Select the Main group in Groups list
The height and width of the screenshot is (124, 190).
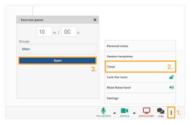point(58,49)
